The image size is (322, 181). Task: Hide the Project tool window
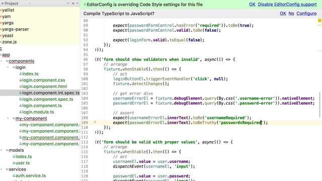click(x=77, y=4)
